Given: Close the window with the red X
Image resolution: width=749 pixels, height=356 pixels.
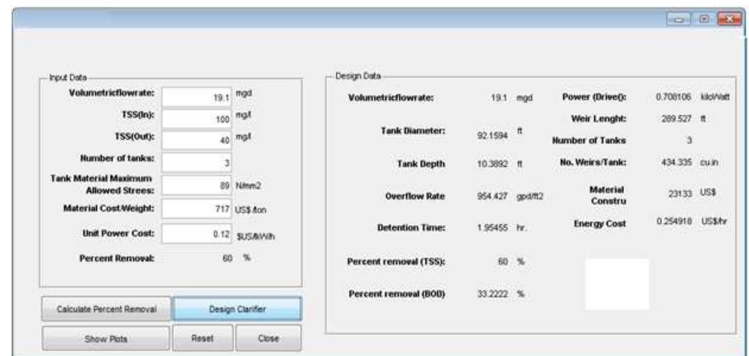Looking at the screenshot, I should [730, 19].
